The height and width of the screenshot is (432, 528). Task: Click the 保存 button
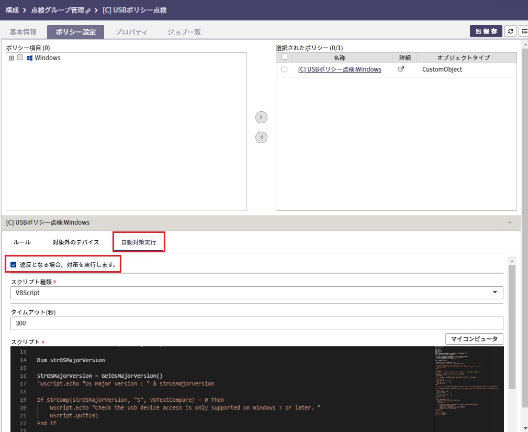tap(486, 31)
